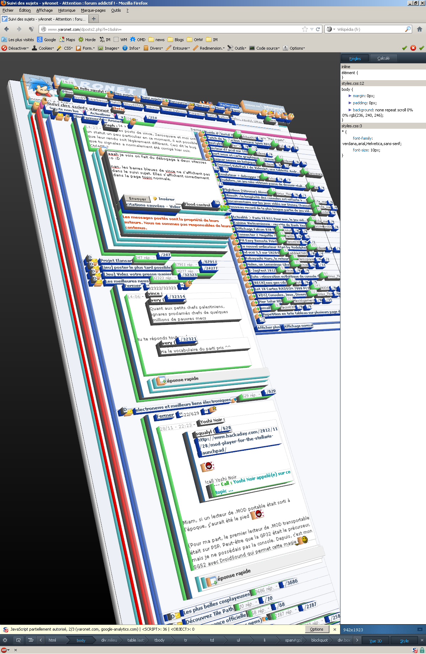Switch to the Calculé tab
426x654 pixels.
[x=383, y=58]
